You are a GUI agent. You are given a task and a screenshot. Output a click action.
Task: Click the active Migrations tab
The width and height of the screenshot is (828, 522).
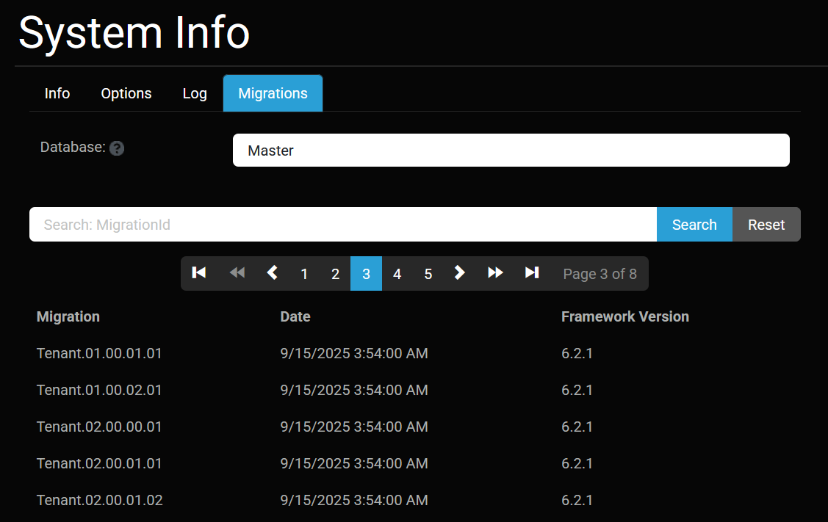pos(273,93)
